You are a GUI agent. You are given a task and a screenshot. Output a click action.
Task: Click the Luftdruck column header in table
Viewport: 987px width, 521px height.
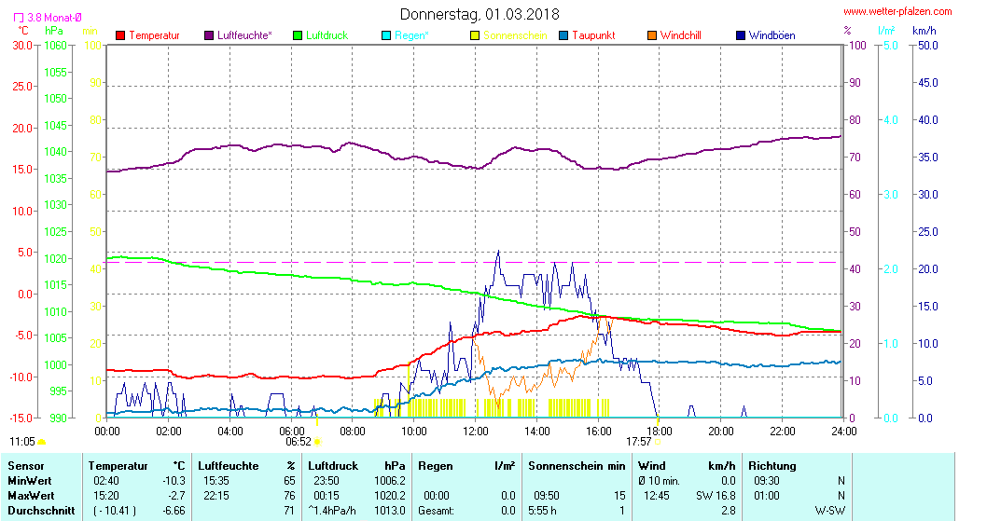[x=332, y=466]
